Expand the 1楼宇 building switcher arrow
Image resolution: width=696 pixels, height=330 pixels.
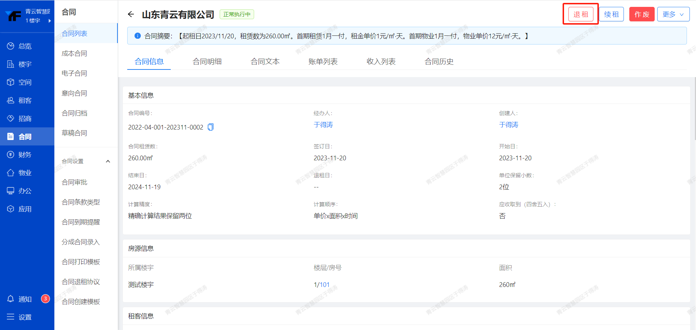[x=50, y=21]
